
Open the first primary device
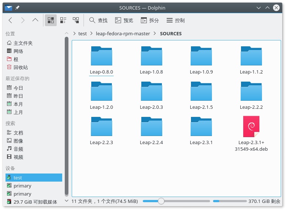point(34,186)
